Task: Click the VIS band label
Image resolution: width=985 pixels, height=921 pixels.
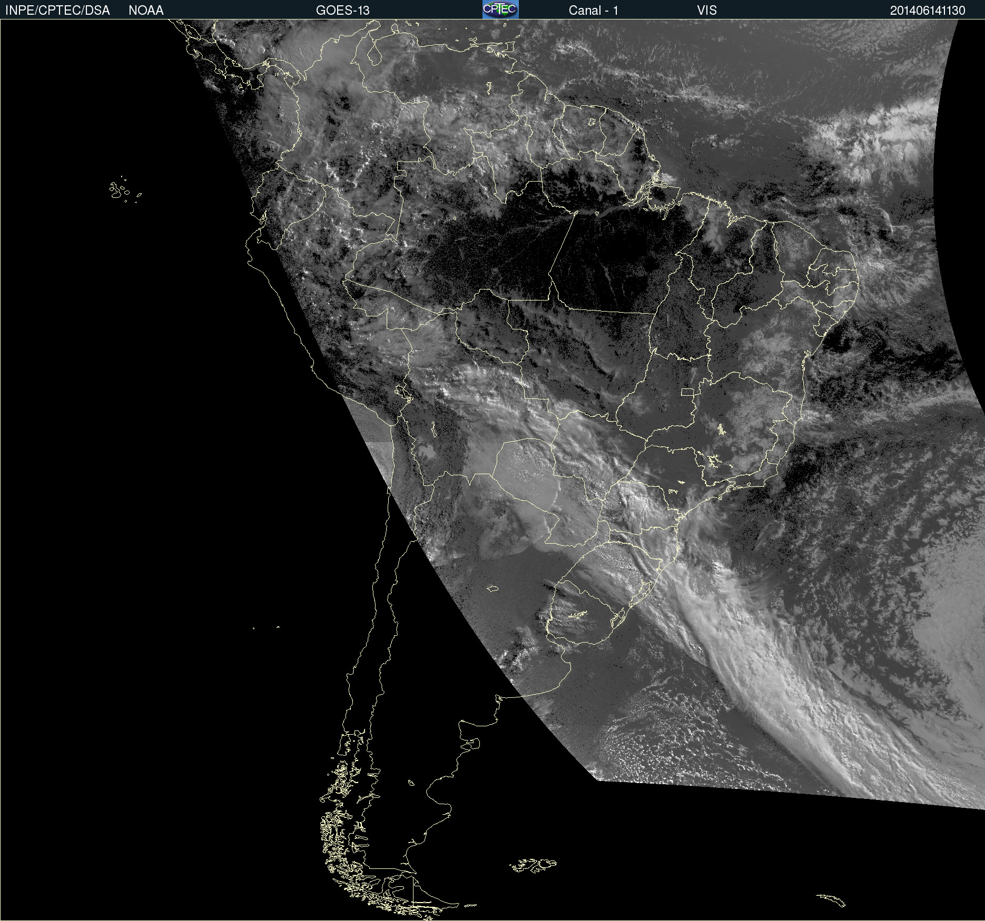Action: click(706, 11)
